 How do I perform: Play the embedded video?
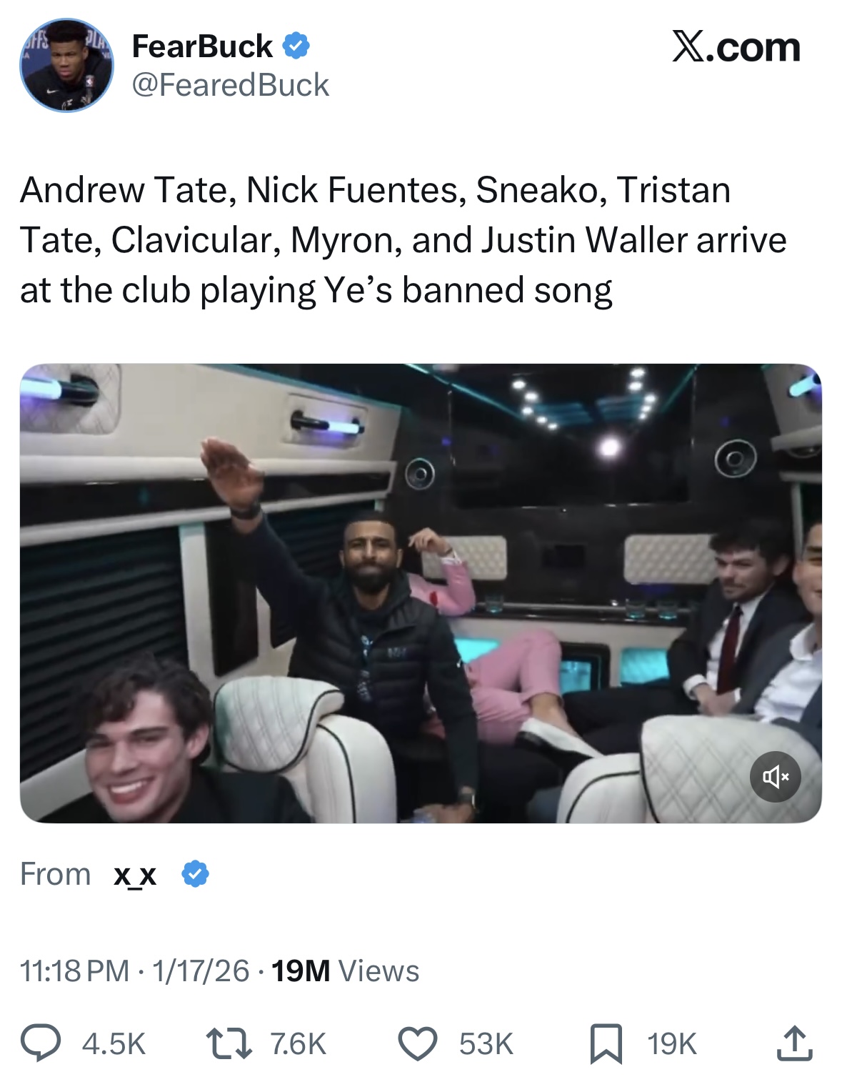tap(421, 593)
